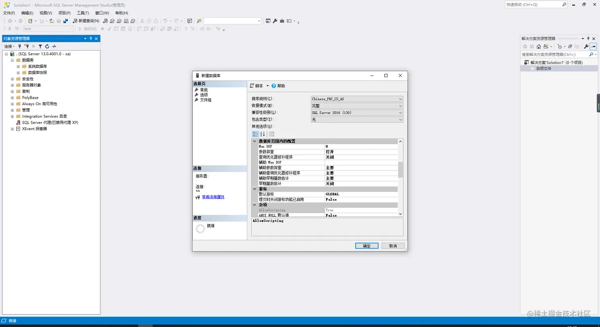This screenshot has height=327, width=600.
Task: Open the 帮助(H) menu
Action: tap(121, 13)
